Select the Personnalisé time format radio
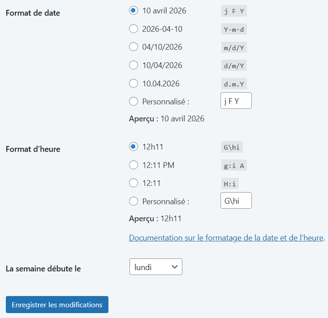Screen dimensions: 328x318 click(x=133, y=202)
